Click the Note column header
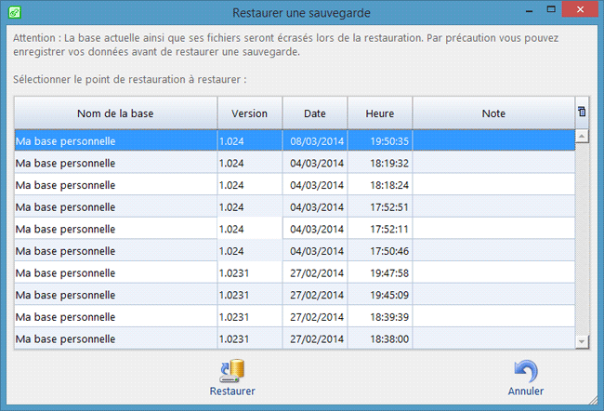The width and height of the screenshot is (604, 411). coord(493,113)
